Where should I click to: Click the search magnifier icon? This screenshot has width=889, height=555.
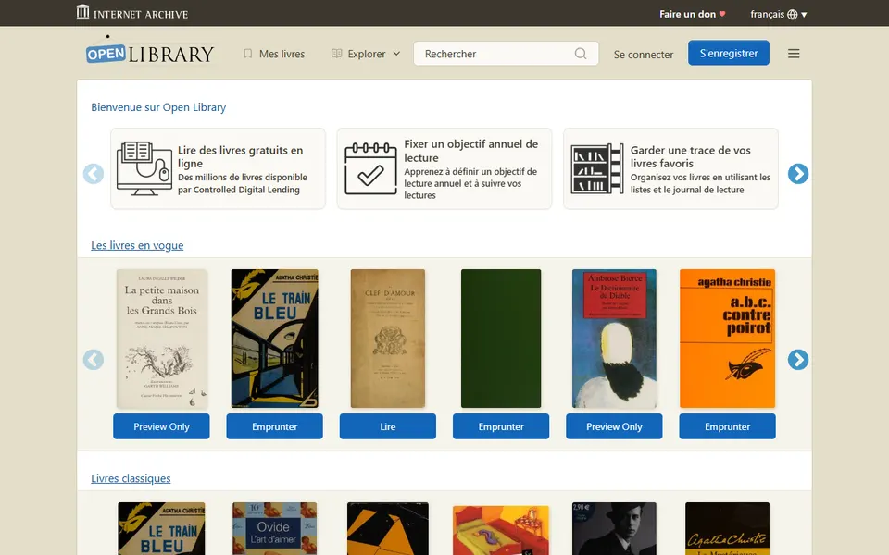pos(581,54)
